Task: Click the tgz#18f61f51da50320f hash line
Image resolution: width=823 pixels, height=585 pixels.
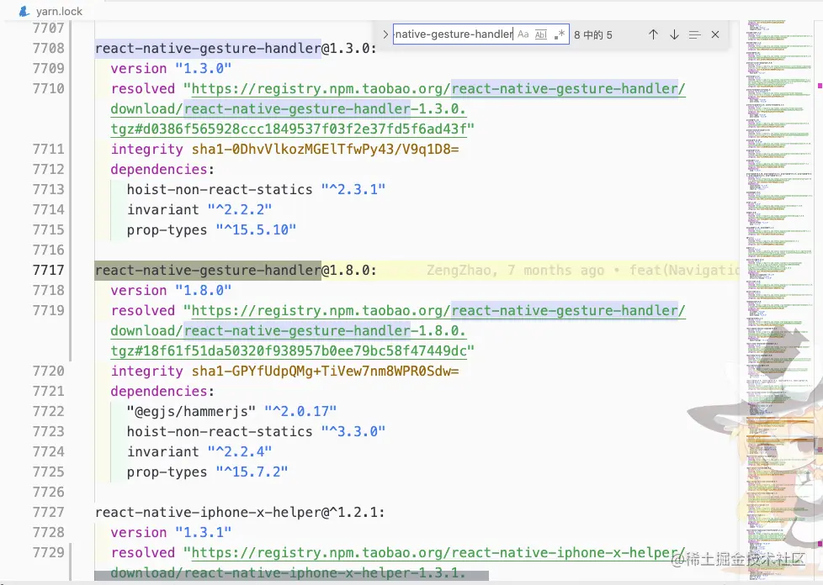Action: tap(292, 350)
